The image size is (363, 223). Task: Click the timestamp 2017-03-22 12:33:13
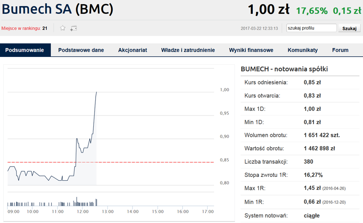259,28
